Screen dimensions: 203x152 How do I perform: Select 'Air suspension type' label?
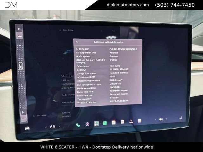(86, 53)
